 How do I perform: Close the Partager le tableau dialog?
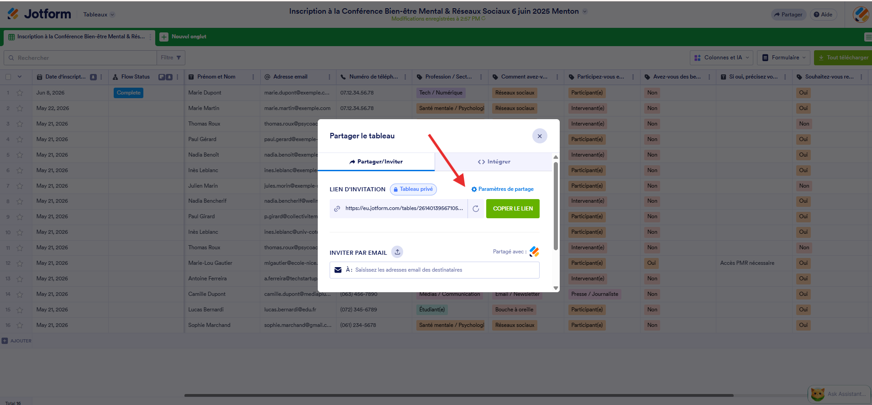tap(540, 136)
